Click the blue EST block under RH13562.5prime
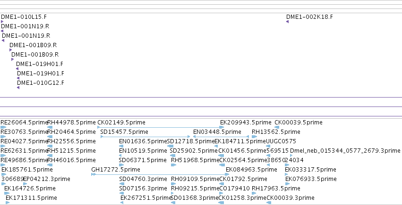This screenshot has height=205, width=402. tap(254, 137)
